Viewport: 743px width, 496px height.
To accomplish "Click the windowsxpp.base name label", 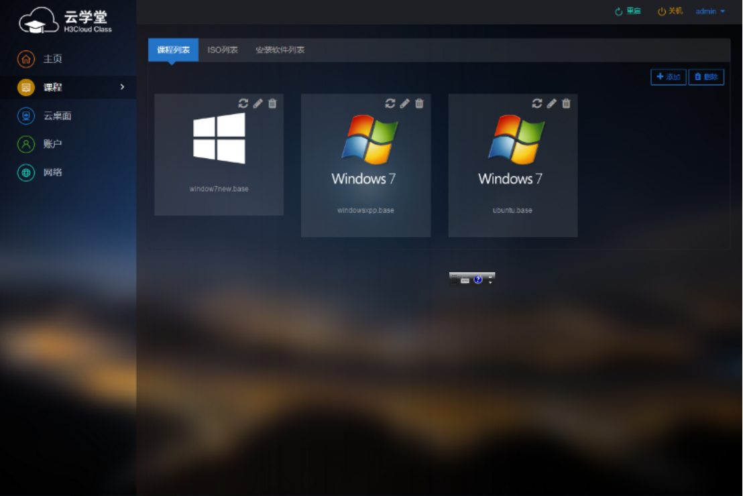I will [366, 210].
